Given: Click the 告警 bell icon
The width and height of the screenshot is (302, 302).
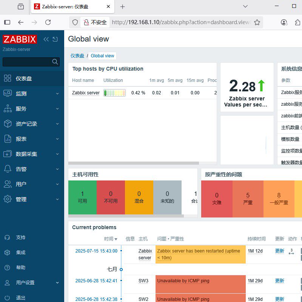Looking at the screenshot, I should coord(8,169).
